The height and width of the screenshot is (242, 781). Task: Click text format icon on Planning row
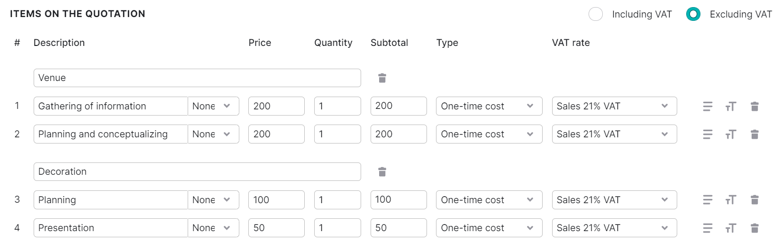point(731,200)
